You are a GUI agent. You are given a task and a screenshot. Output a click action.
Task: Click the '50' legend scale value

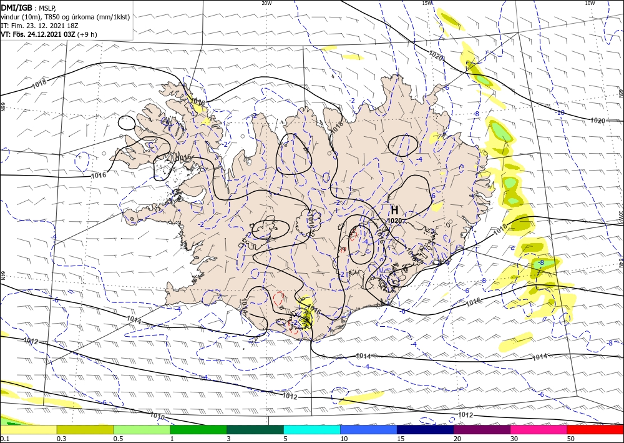(571, 439)
